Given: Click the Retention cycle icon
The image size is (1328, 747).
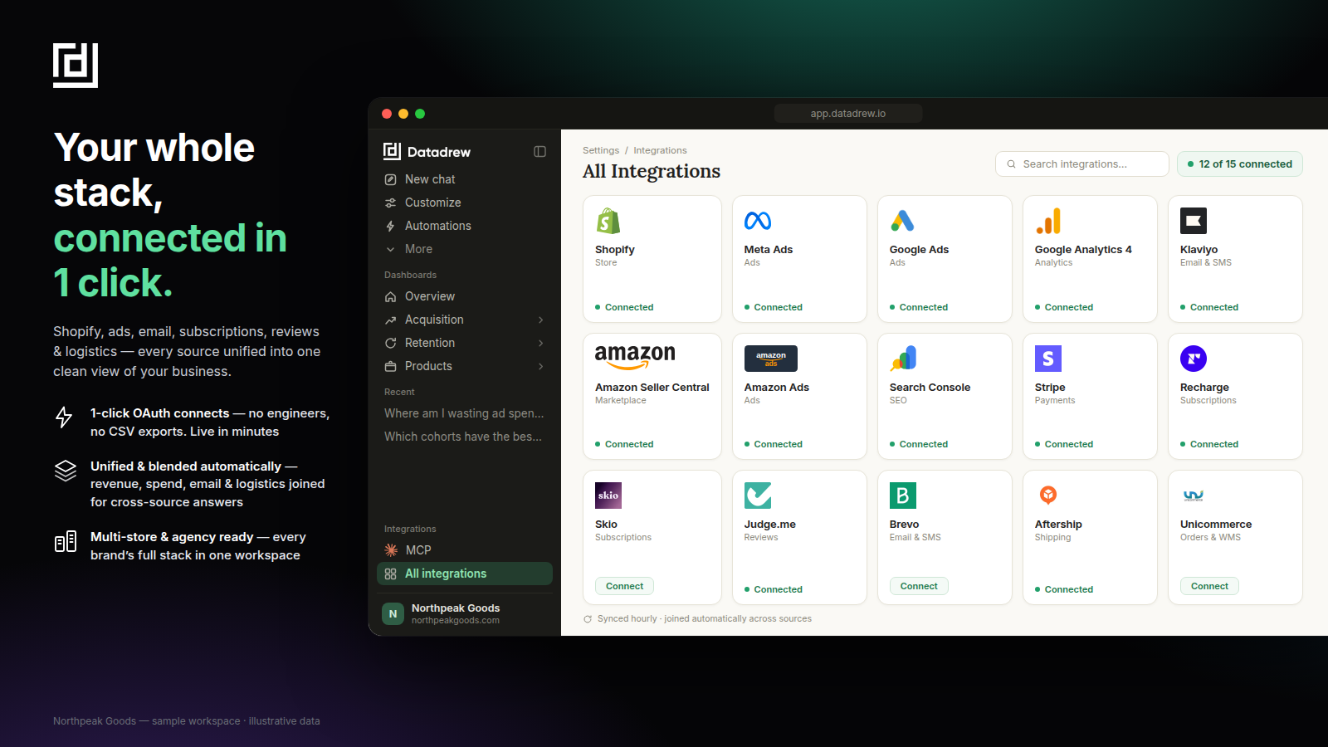Looking at the screenshot, I should click(390, 343).
